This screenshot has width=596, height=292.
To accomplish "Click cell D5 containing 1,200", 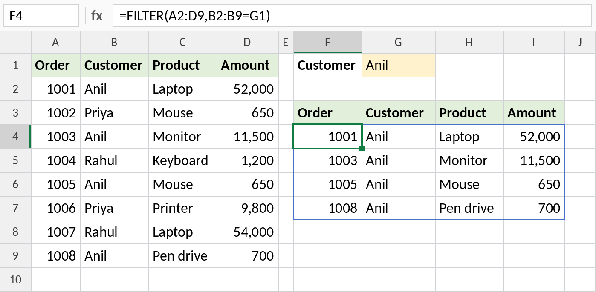I will click(248, 160).
